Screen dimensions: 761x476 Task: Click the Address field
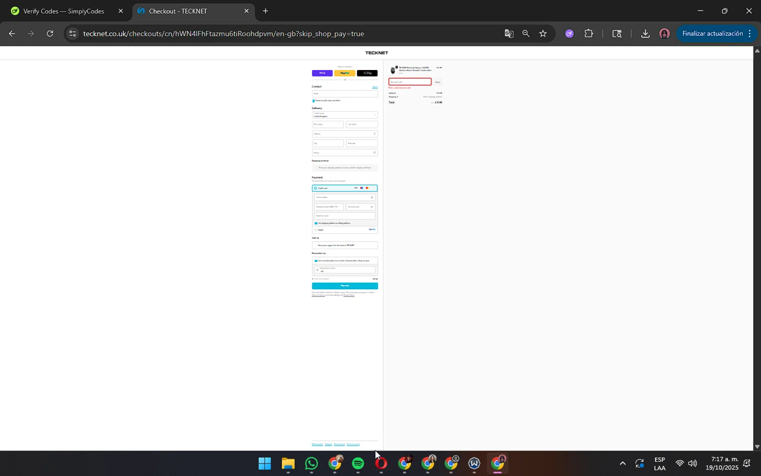(345, 134)
